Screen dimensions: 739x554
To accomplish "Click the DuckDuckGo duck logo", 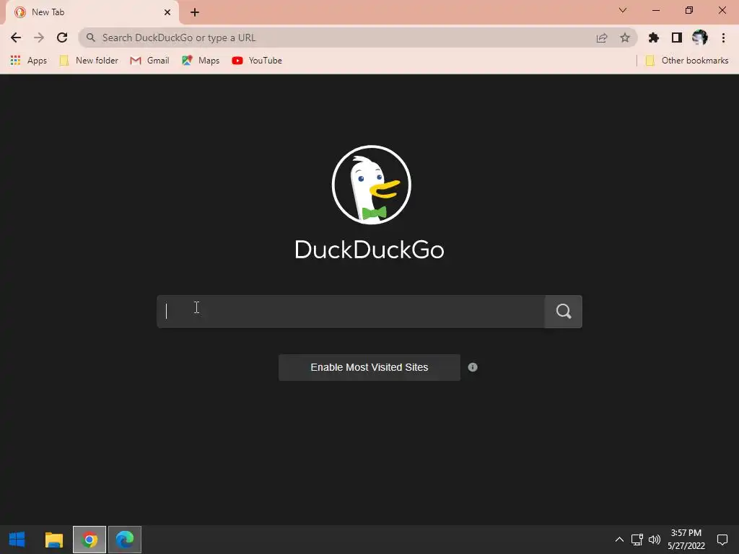I will click(372, 185).
